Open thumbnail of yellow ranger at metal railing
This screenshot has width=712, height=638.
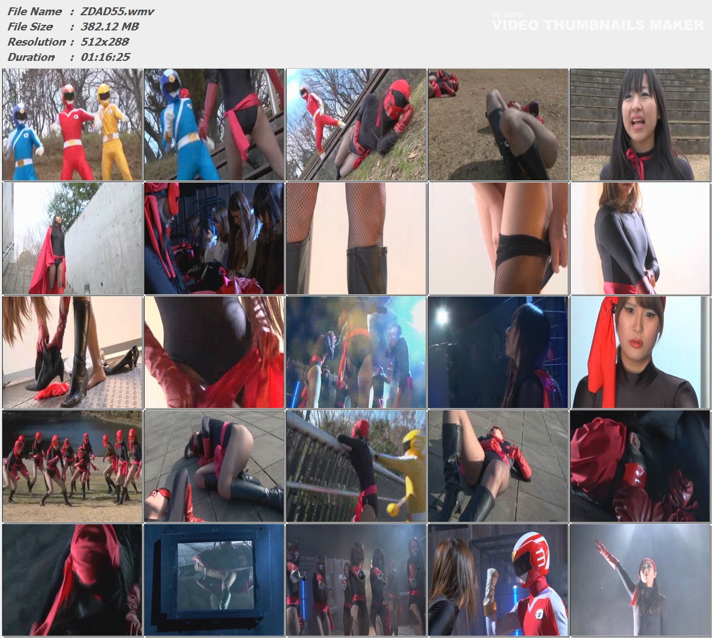pos(356,466)
